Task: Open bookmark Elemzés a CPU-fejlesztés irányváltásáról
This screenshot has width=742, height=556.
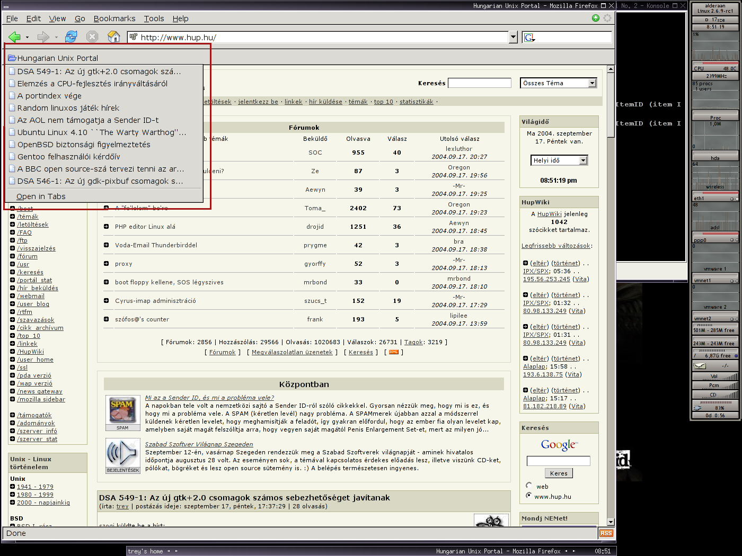Action: click(x=104, y=84)
